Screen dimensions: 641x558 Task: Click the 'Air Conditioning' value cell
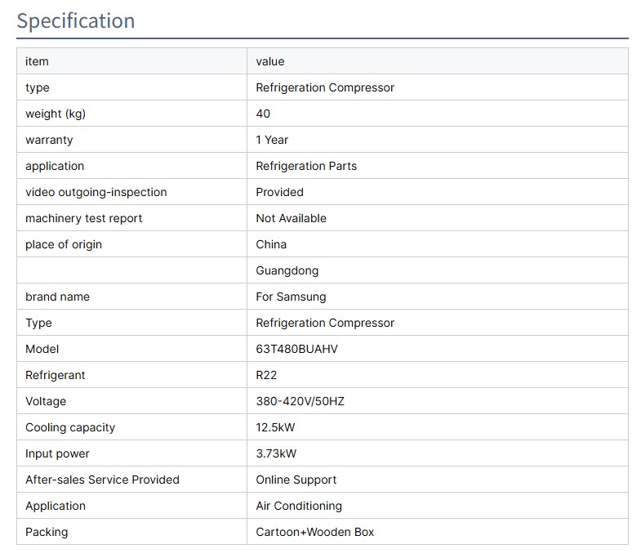[299, 506]
